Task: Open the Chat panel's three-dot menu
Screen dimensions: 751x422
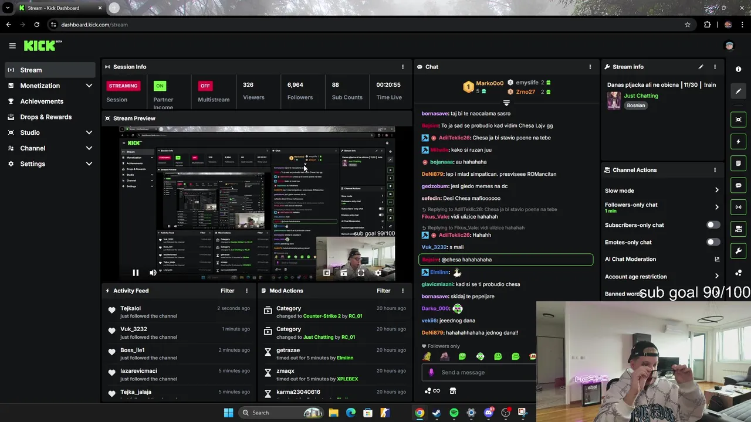Action: pos(590,67)
